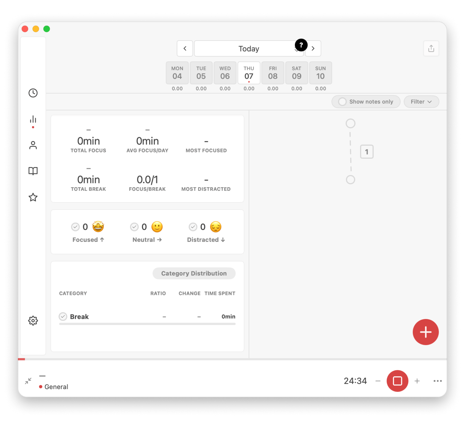Go to previous period with left chevron
465x421 pixels.
coord(185,48)
